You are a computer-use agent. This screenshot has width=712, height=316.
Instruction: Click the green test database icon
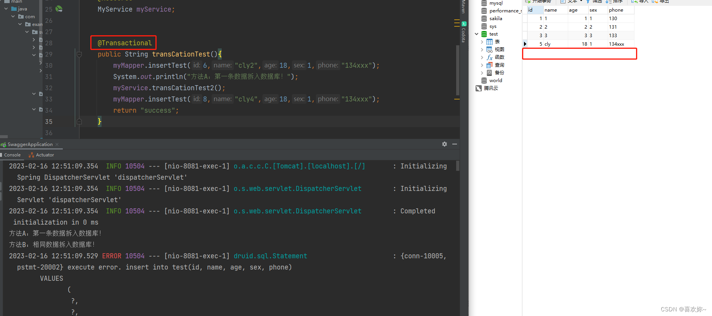point(484,34)
